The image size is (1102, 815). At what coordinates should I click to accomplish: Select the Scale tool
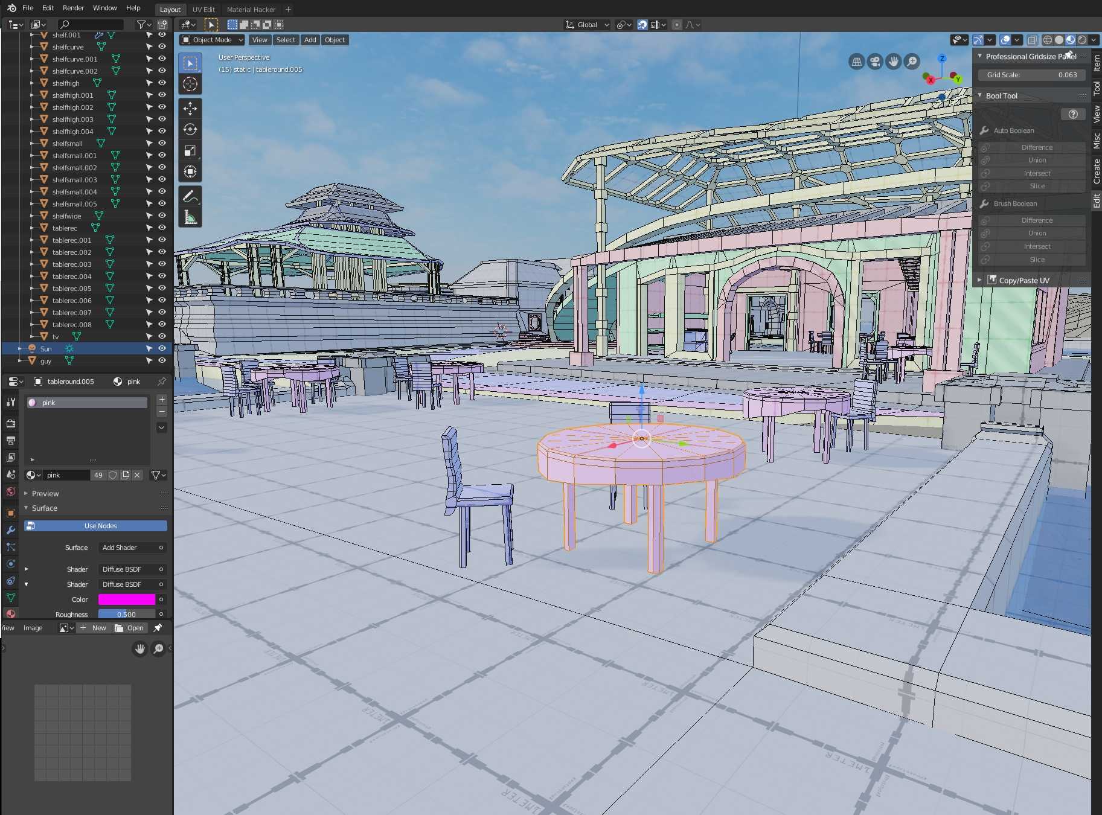point(190,151)
